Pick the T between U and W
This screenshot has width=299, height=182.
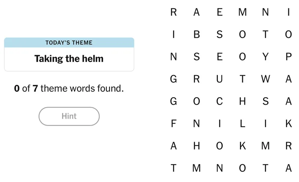pyautogui.click(x=243, y=79)
